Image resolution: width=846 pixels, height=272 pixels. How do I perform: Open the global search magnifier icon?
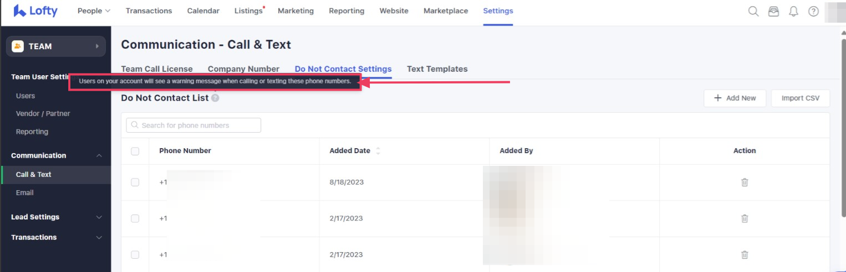click(x=753, y=11)
